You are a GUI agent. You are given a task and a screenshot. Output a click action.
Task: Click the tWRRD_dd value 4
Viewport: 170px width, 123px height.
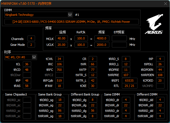pyautogui.click(x=160, y=111)
